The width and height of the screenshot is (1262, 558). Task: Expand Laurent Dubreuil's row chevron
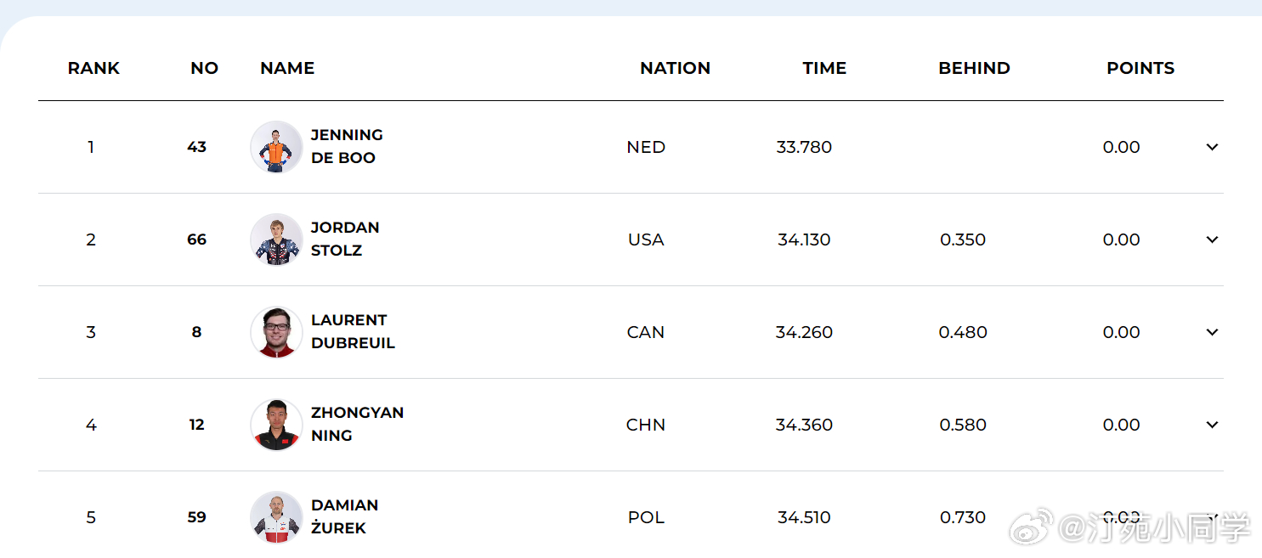click(x=1212, y=332)
